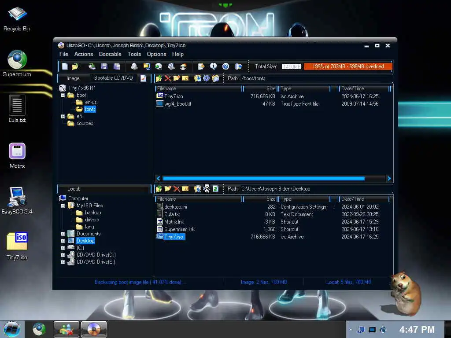Click the Exit door icon in toolbar
The height and width of the screenshot is (338, 451).
point(238,66)
